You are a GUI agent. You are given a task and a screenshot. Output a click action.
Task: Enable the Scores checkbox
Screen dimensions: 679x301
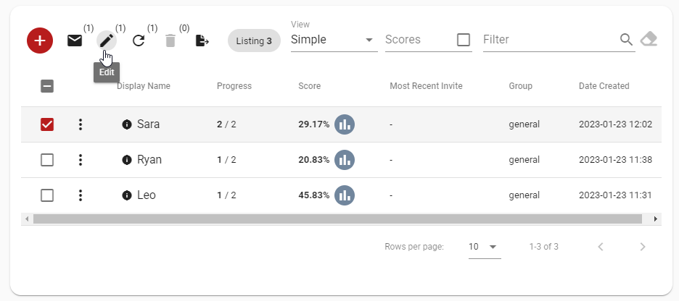coord(464,40)
